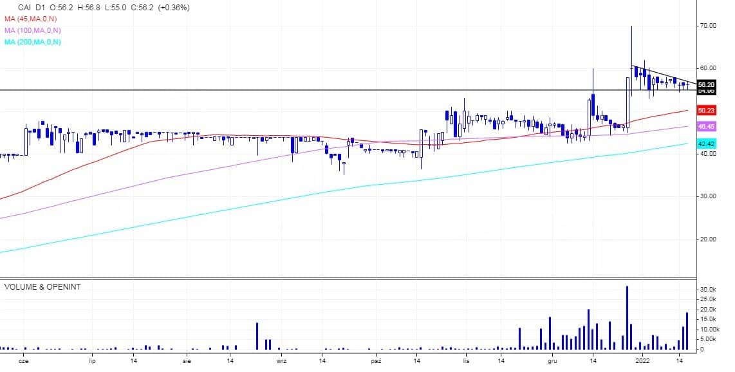Click the CAI D1 symbol title
The image size is (735, 372).
coord(32,8)
